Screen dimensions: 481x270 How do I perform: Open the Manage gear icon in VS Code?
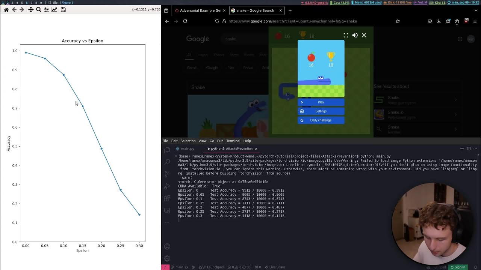pyautogui.click(x=167, y=258)
